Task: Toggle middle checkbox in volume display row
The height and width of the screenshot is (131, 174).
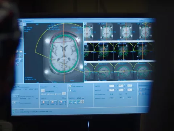Action: [x=48, y=94]
